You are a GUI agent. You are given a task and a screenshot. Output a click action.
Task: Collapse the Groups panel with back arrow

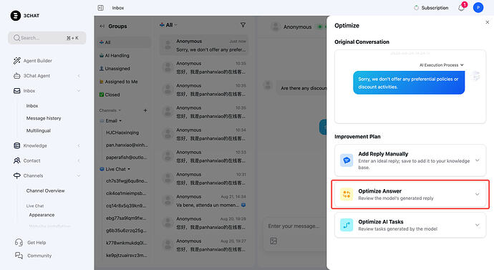(102, 26)
